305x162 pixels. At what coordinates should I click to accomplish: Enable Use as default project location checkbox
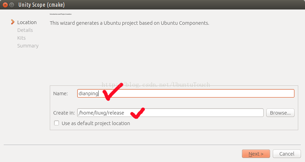[57, 123]
